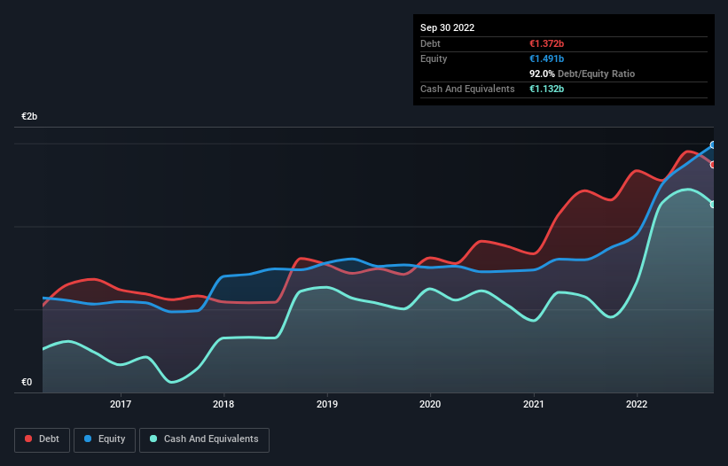Screen dimensions: 728x466
Task: Click the €1.132b Cash value
Action: pyautogui.click(x=546, y=89)
